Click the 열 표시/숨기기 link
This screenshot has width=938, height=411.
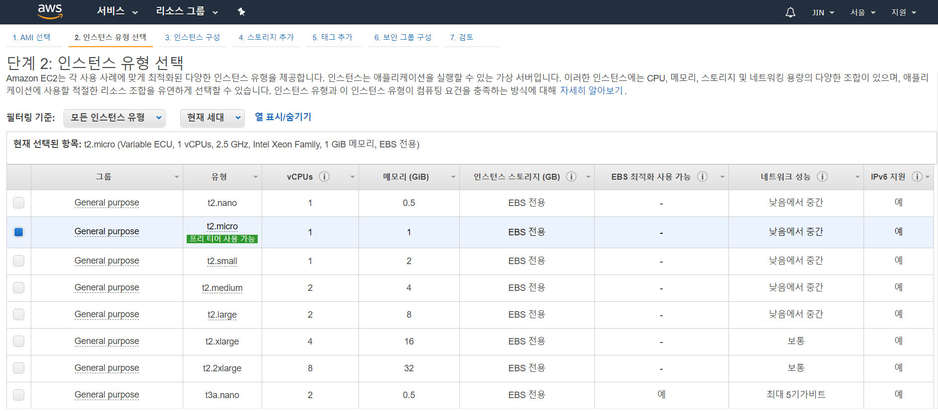283,117
